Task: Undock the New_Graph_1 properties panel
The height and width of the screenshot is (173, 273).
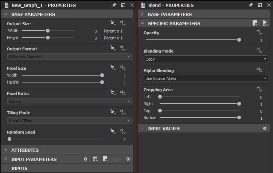Action: click(x=123, y=5)
